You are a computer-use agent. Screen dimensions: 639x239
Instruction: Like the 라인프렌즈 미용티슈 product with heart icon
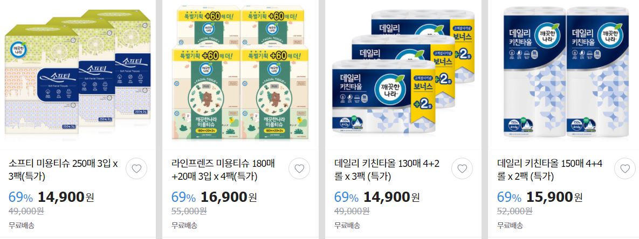pos(299,168)
